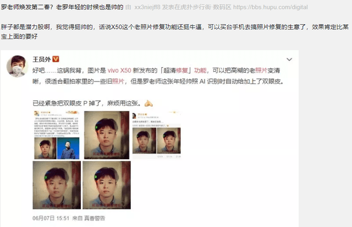Image resolution: width=352 pixels, height=227 pixels.
Task: Click the author name xx3niejff8
Action: click(x=147, y=7)
